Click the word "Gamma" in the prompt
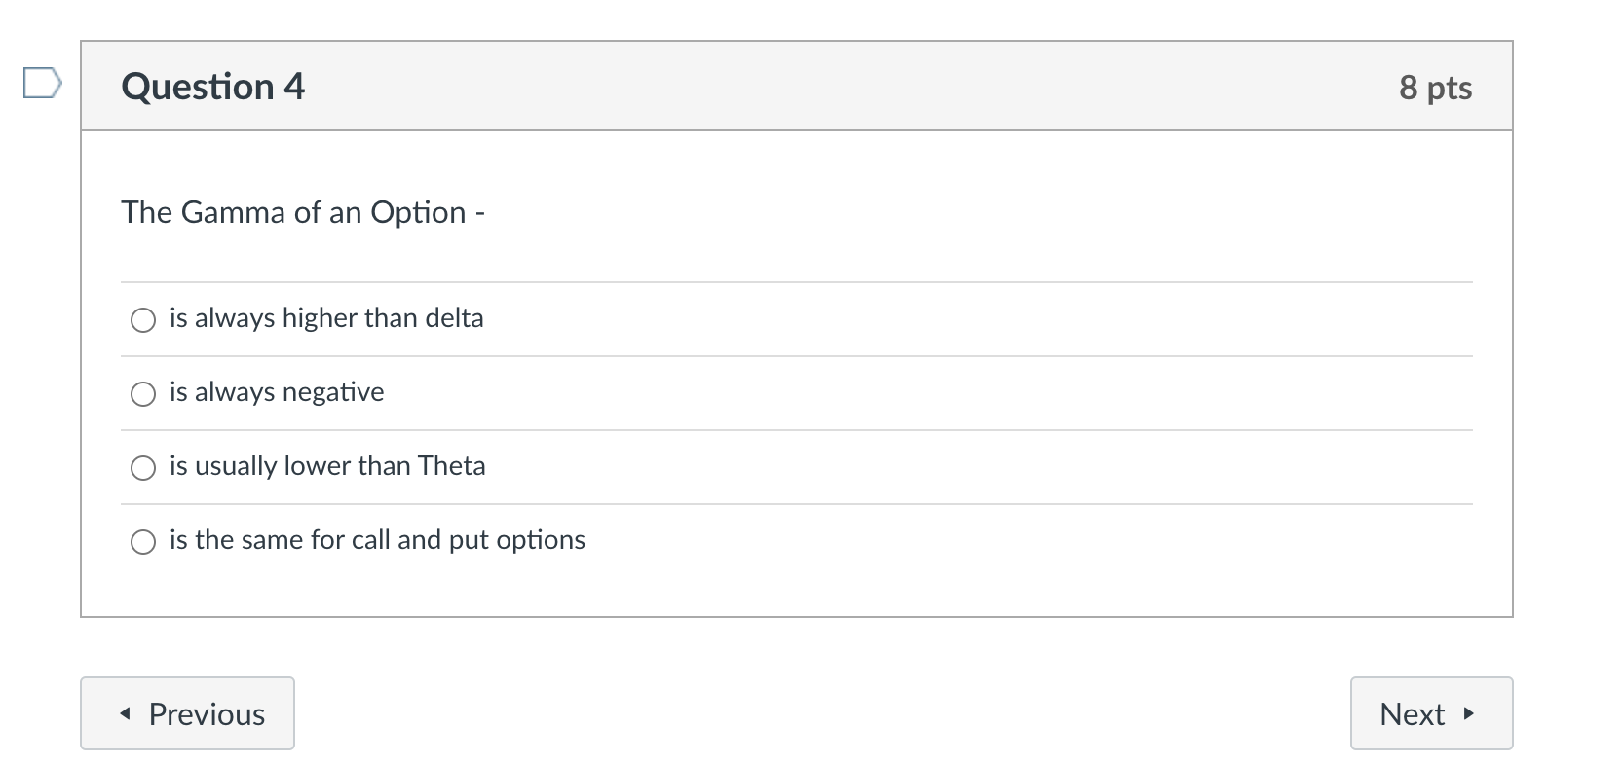 (x=233, y=212)
